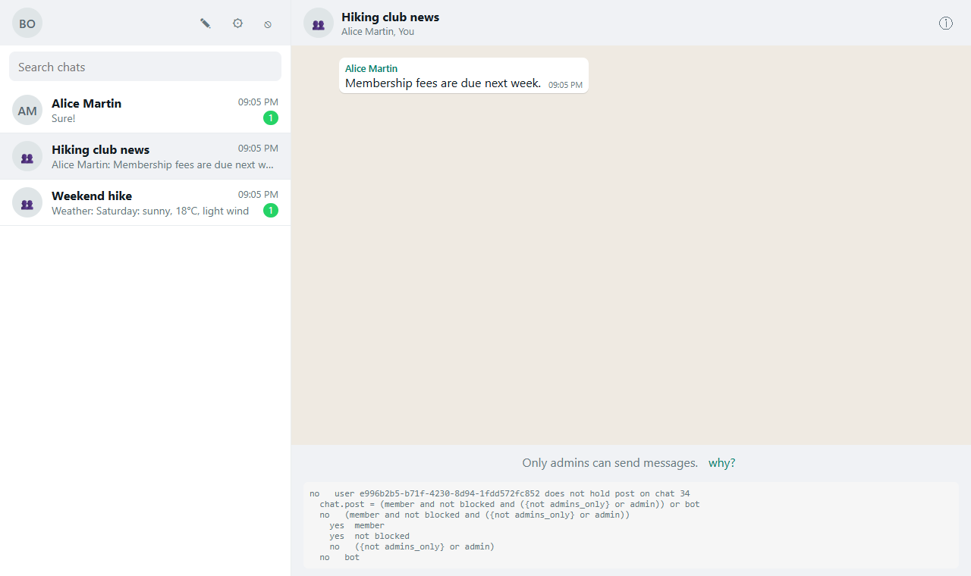Click the Hiking club news header title

390,17
